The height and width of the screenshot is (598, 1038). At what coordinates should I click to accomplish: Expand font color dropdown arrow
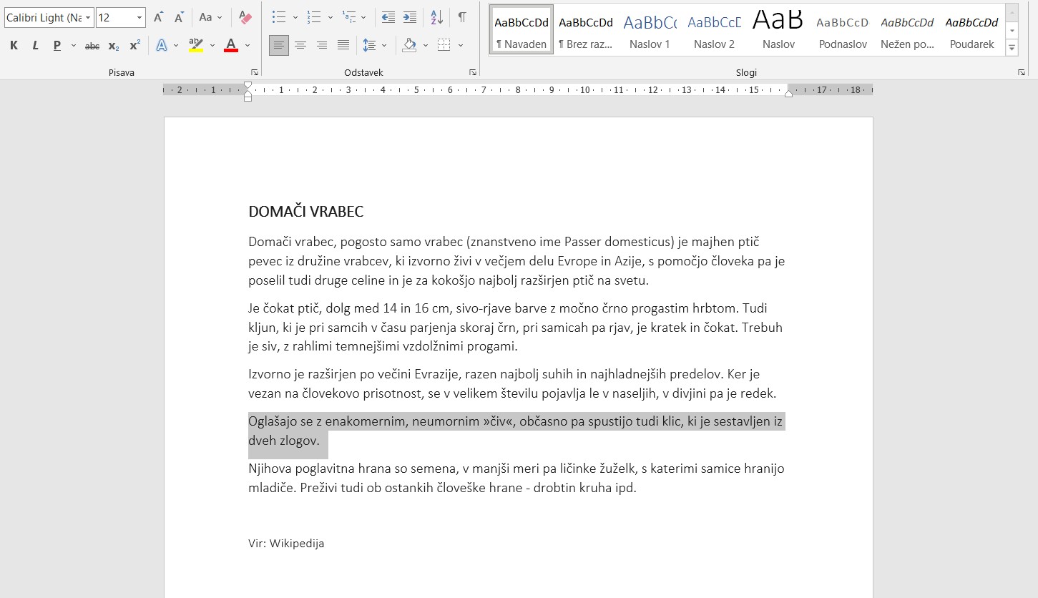248,46
